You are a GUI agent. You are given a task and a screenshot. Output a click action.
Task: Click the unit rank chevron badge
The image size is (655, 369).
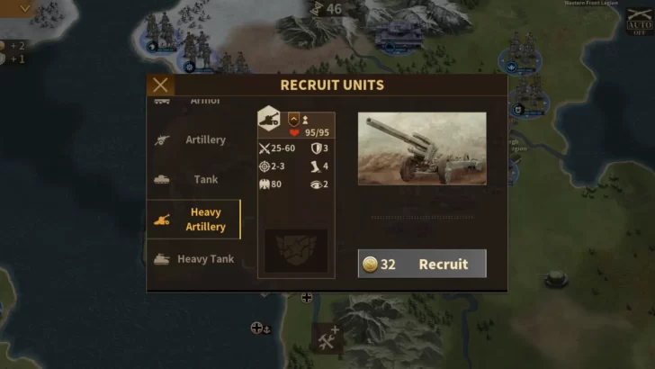pyautogui.click(x=293, y=120)
